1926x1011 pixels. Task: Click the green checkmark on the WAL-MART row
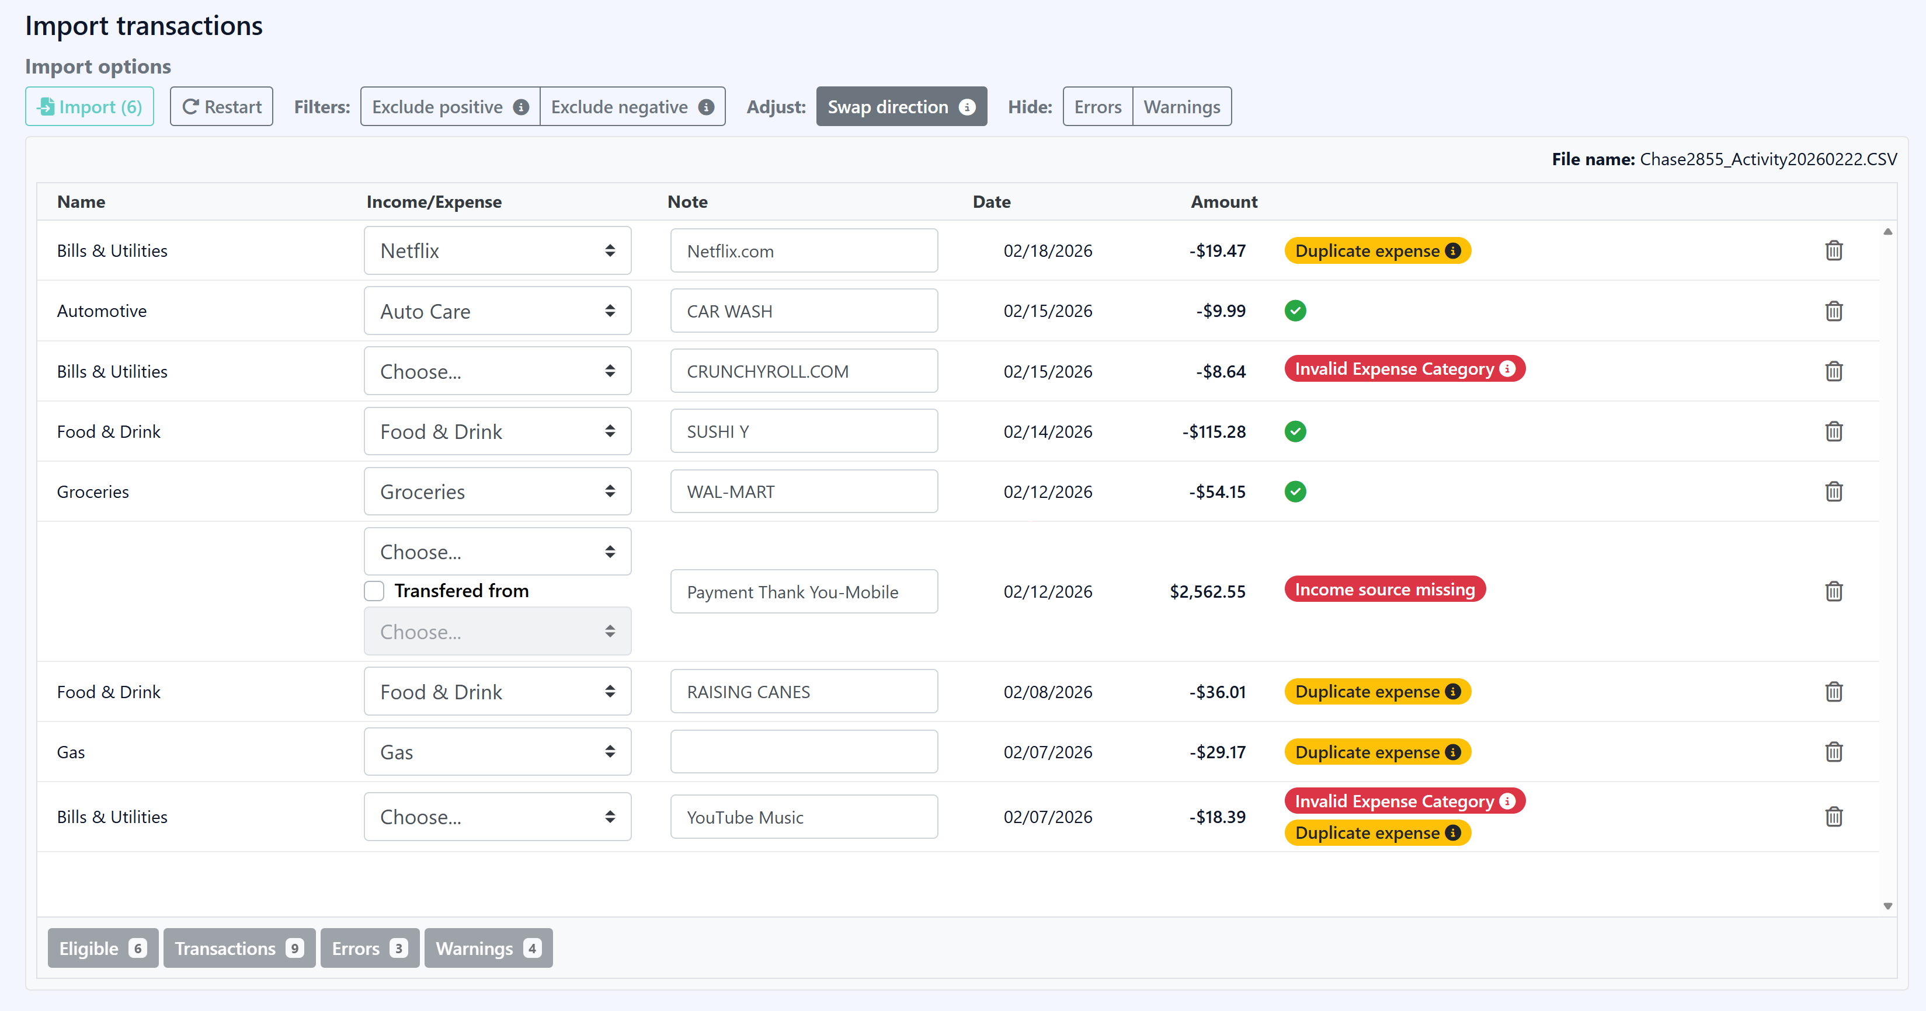point(1296,491)
